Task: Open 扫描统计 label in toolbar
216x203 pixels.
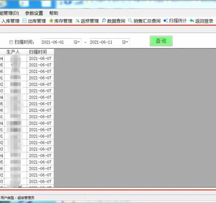Action: pos(178,21)
